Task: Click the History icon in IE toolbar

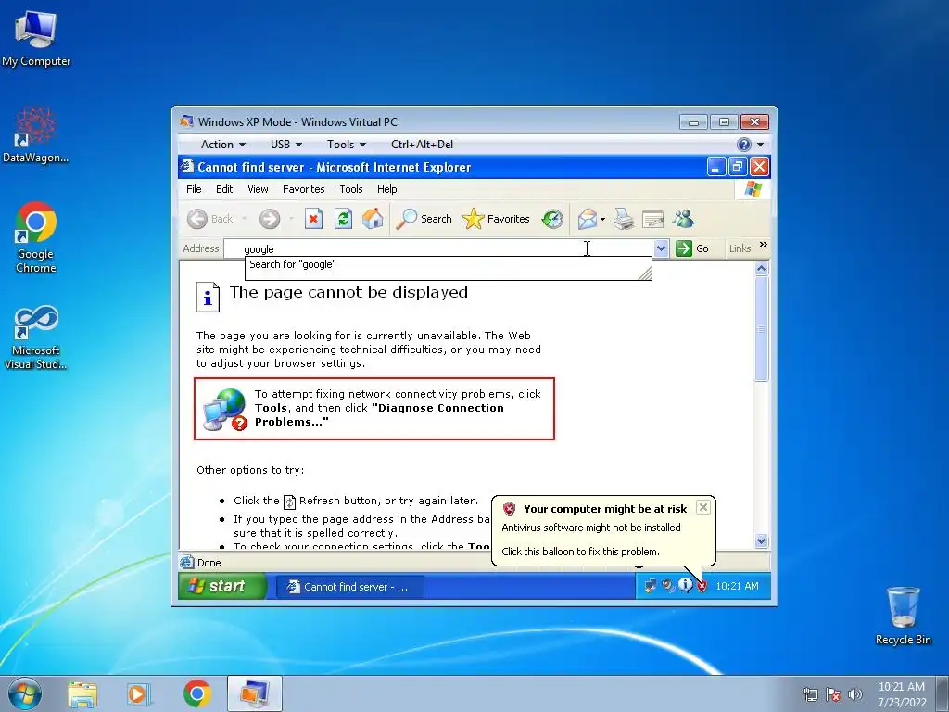Action: pyautogui.click(x=552, y=219)
